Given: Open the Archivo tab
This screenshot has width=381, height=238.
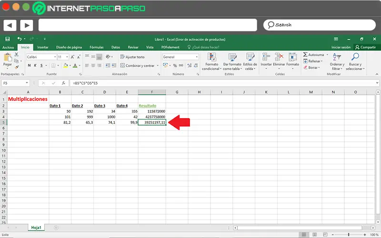Looking at the screenshot, I should click(x=8, y=47).
